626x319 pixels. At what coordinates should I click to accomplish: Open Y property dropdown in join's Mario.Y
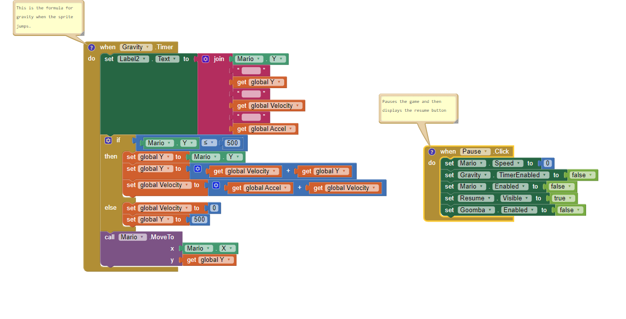point(277,59)
